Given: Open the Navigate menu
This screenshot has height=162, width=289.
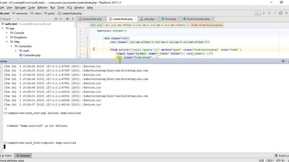Looking at the screenshot, I should click(x=20, y=8).
